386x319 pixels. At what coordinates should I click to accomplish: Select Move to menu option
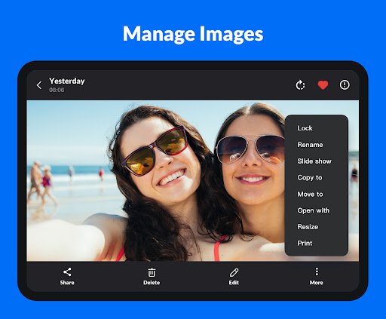[x=310, y=194]
